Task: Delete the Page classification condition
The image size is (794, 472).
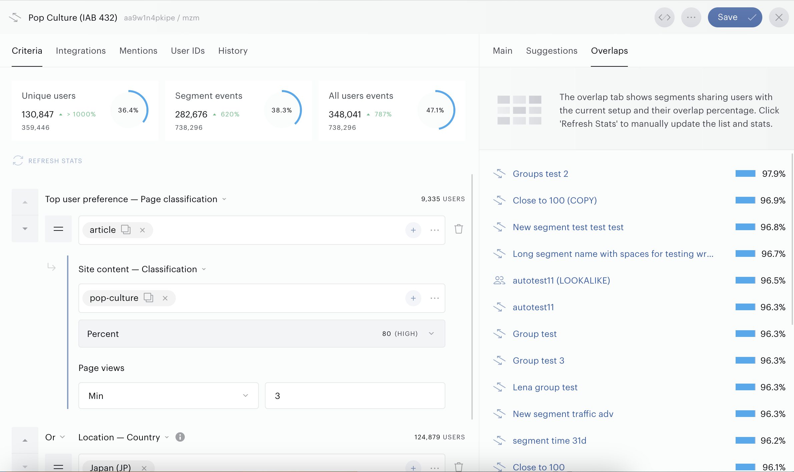Action: click(459, 229)
